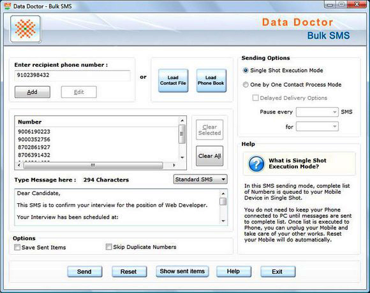Open the 'for' duration dropdown
The height and width of the screenshot is (293, 370).
318,127
